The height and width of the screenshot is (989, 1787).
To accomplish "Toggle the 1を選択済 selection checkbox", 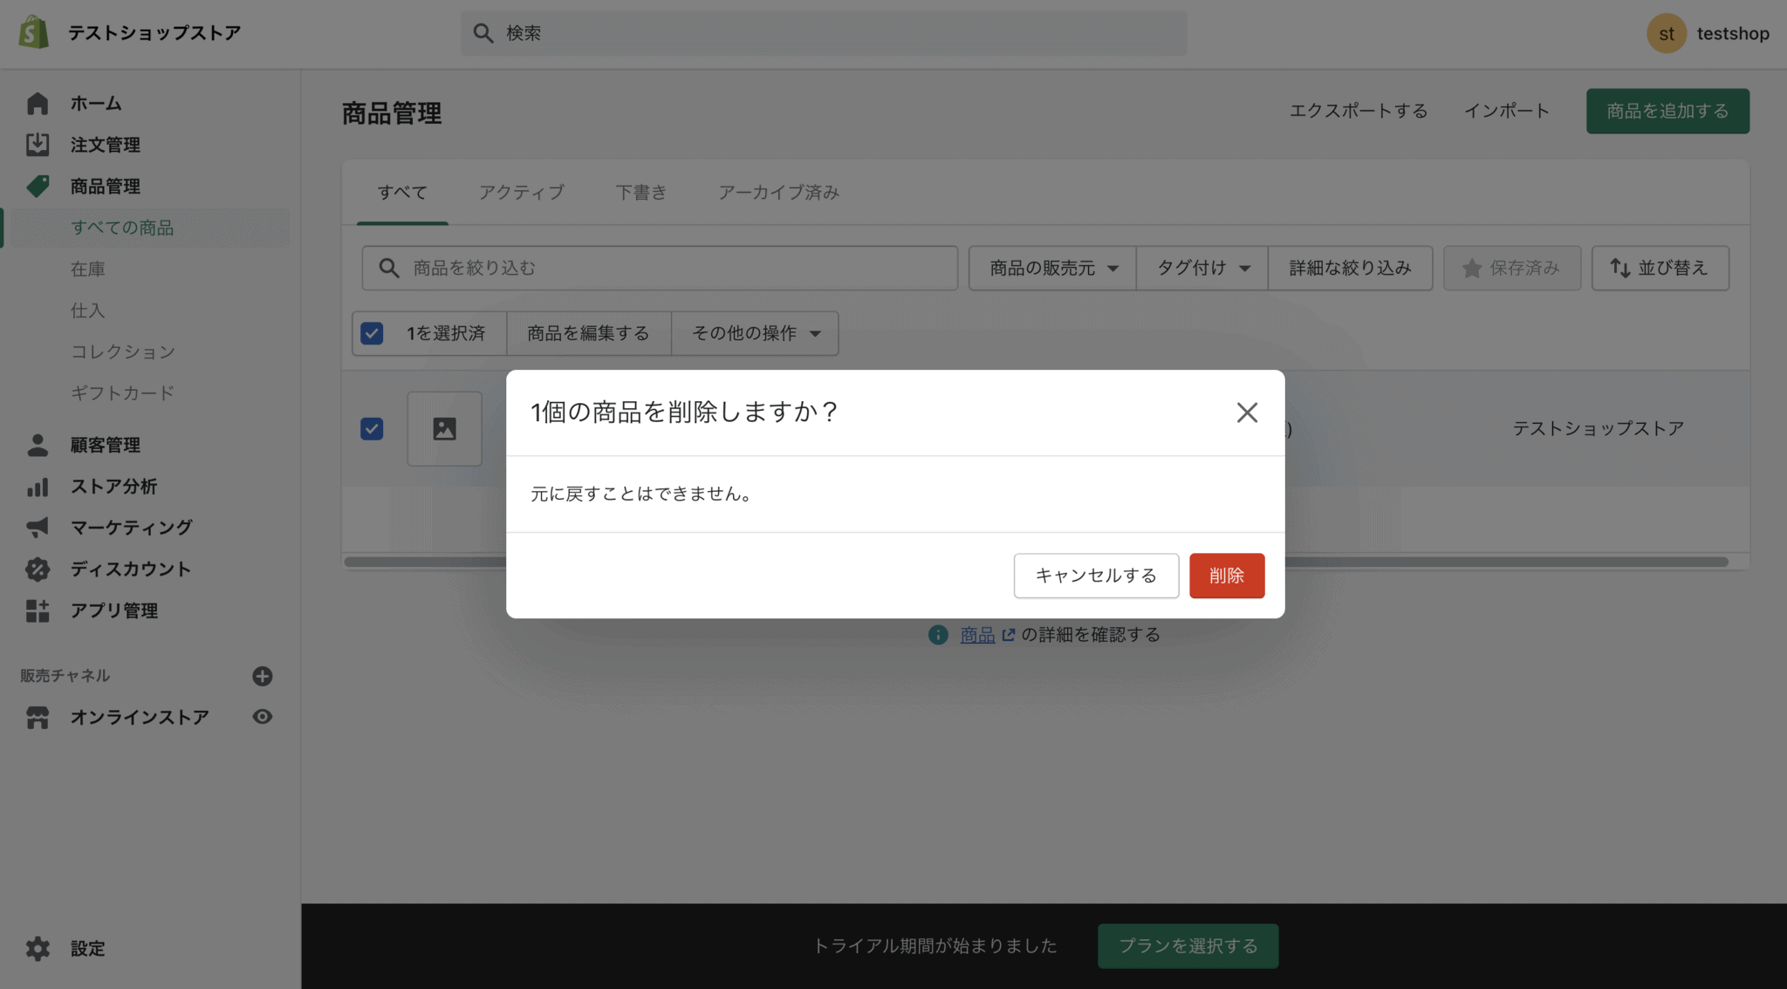I will 372,333.
